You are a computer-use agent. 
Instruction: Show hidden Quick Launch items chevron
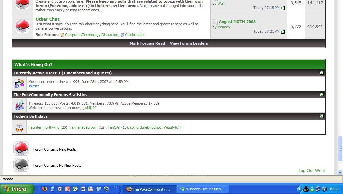click(x=115, y=187)
